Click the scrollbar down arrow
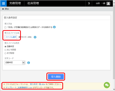The width and height of the screenshot is (115, 91). (x=114, y=89)
